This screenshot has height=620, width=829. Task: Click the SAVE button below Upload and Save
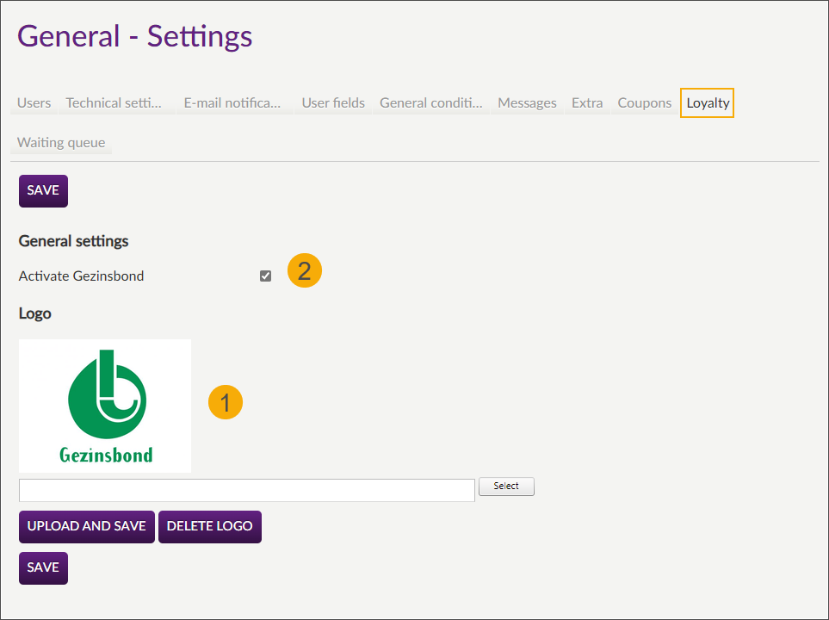[x=43, y=568]
